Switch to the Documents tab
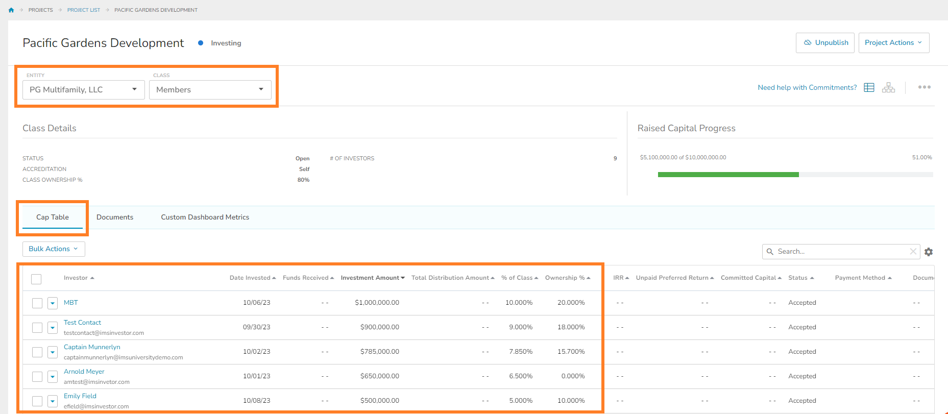 [x=115, y=217]
